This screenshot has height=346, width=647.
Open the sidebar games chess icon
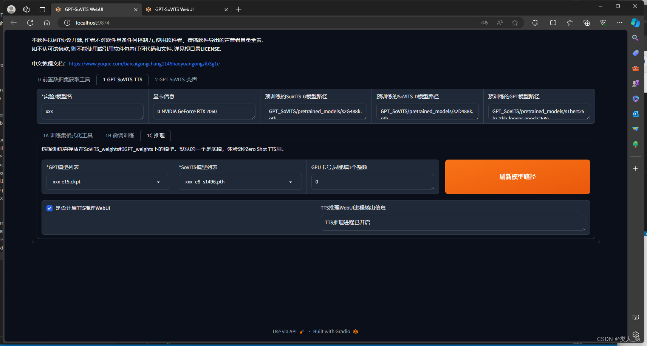[x=636, y=84]
